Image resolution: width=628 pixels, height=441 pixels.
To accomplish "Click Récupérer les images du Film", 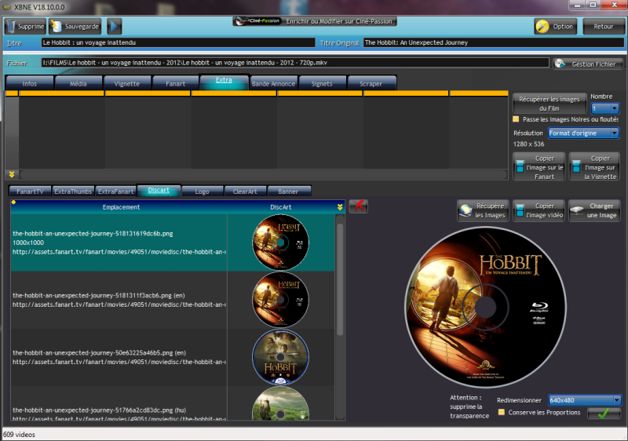I will tap(549, 103).
